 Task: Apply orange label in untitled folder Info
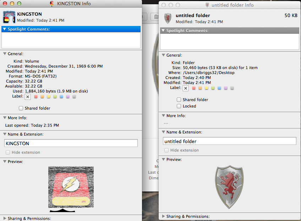click(x=200, y=88)
